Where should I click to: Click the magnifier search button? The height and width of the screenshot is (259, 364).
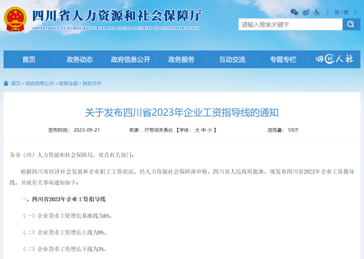[351, 24]
